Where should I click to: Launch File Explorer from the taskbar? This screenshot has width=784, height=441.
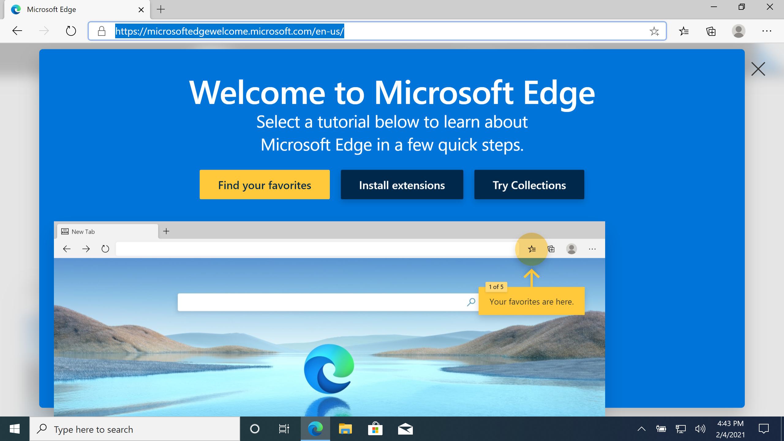point(345,429)
